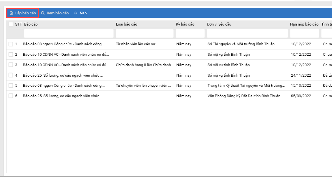Select the checkbox for row 6
This screenshot has width=332, height=177.
point(11,96)
